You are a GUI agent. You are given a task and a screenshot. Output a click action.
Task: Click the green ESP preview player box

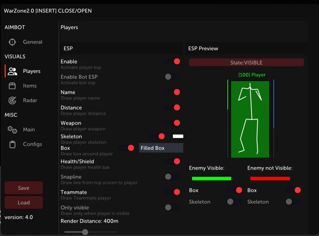click(x=250, y=119)
